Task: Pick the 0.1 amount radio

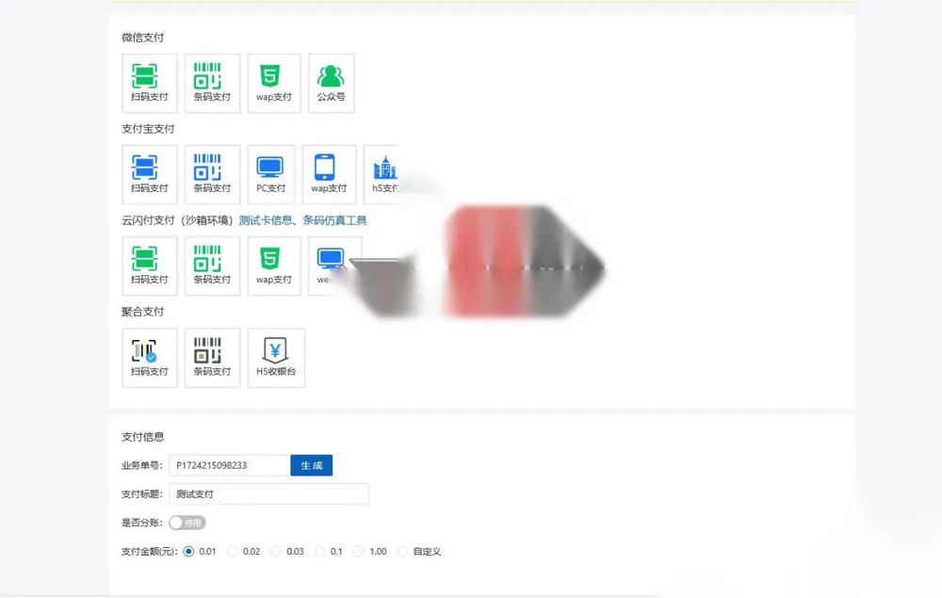Action: (319, 551)
